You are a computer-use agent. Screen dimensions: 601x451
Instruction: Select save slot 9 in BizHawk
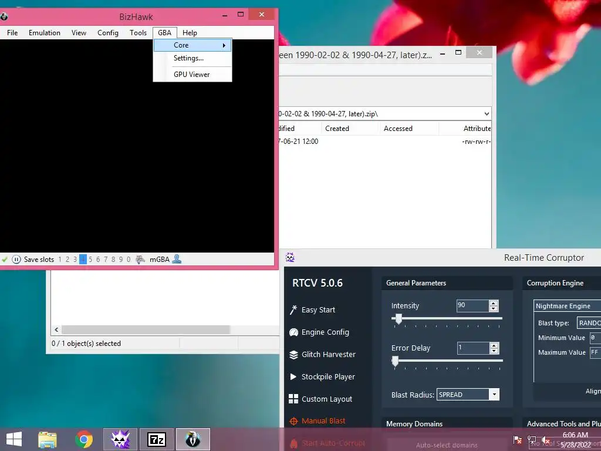click(x=121, y=259)
